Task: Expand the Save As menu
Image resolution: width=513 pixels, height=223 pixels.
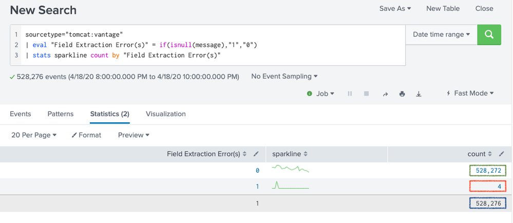Action: (395, 8)
